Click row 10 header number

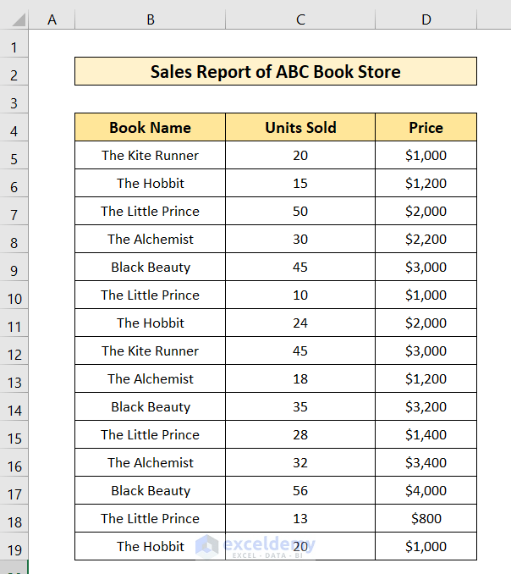click(x=14, y=299)
